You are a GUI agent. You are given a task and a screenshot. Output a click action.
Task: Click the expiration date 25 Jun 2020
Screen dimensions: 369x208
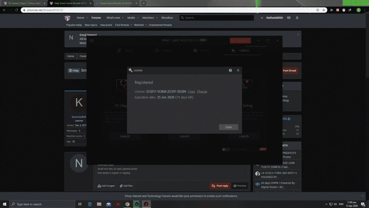click(x=165, y=97)
